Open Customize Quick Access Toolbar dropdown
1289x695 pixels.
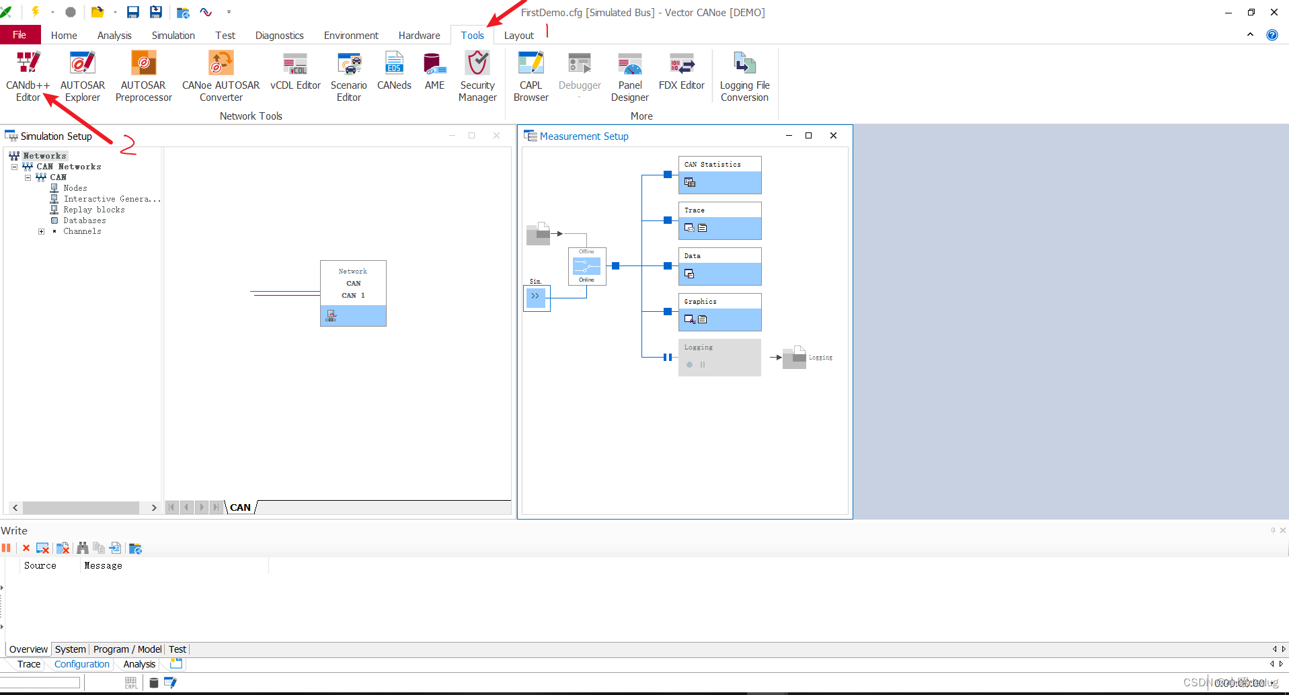coord(229,12)
